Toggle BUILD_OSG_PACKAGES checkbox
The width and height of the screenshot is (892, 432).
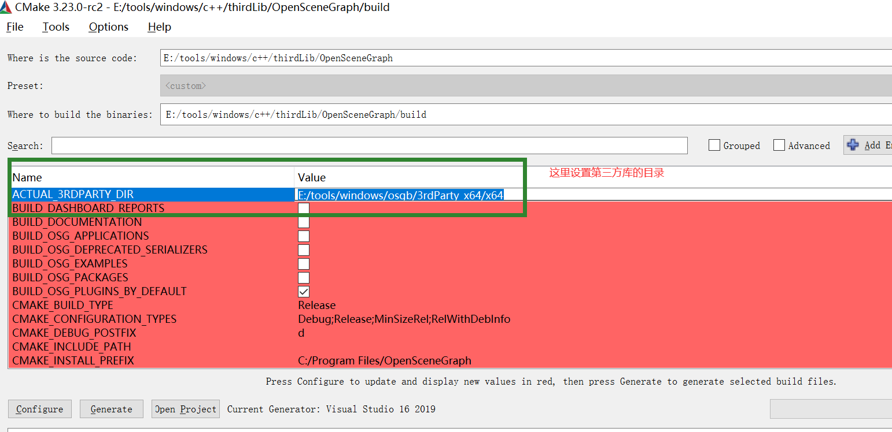pos(304,278)
